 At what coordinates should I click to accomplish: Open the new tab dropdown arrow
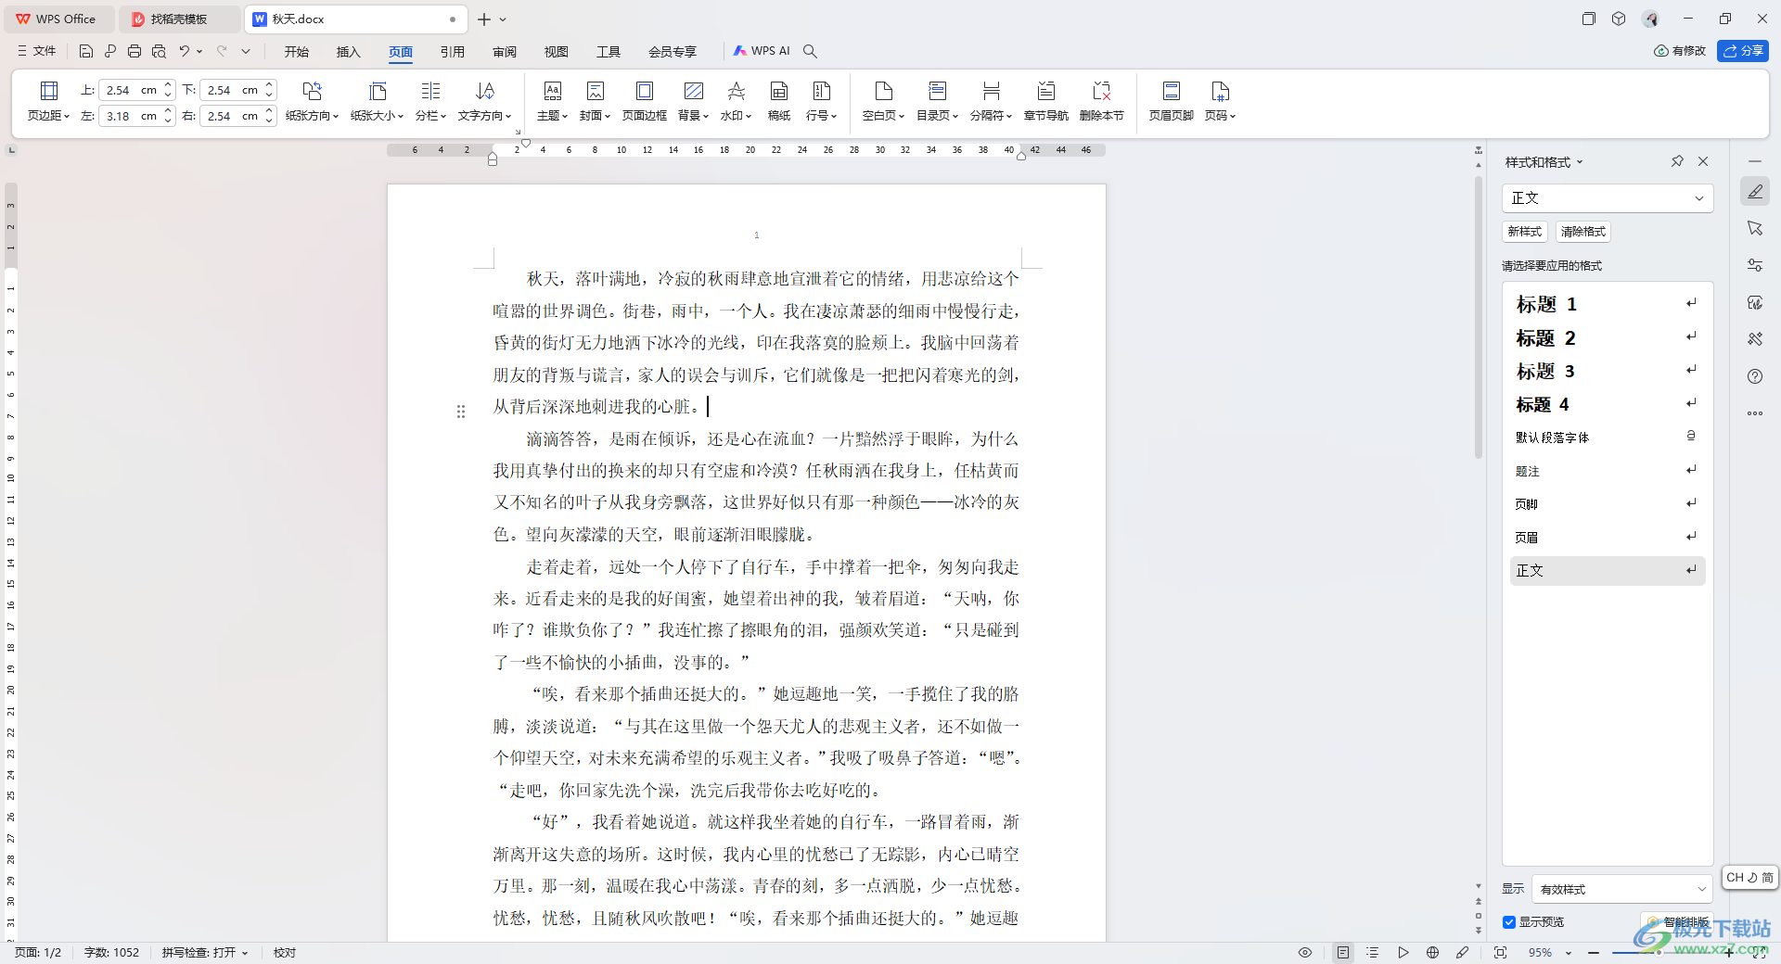click(x=503, y=19)
